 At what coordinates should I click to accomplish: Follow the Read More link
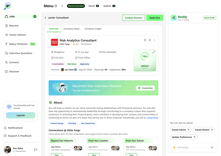click(x=153, y=118)
